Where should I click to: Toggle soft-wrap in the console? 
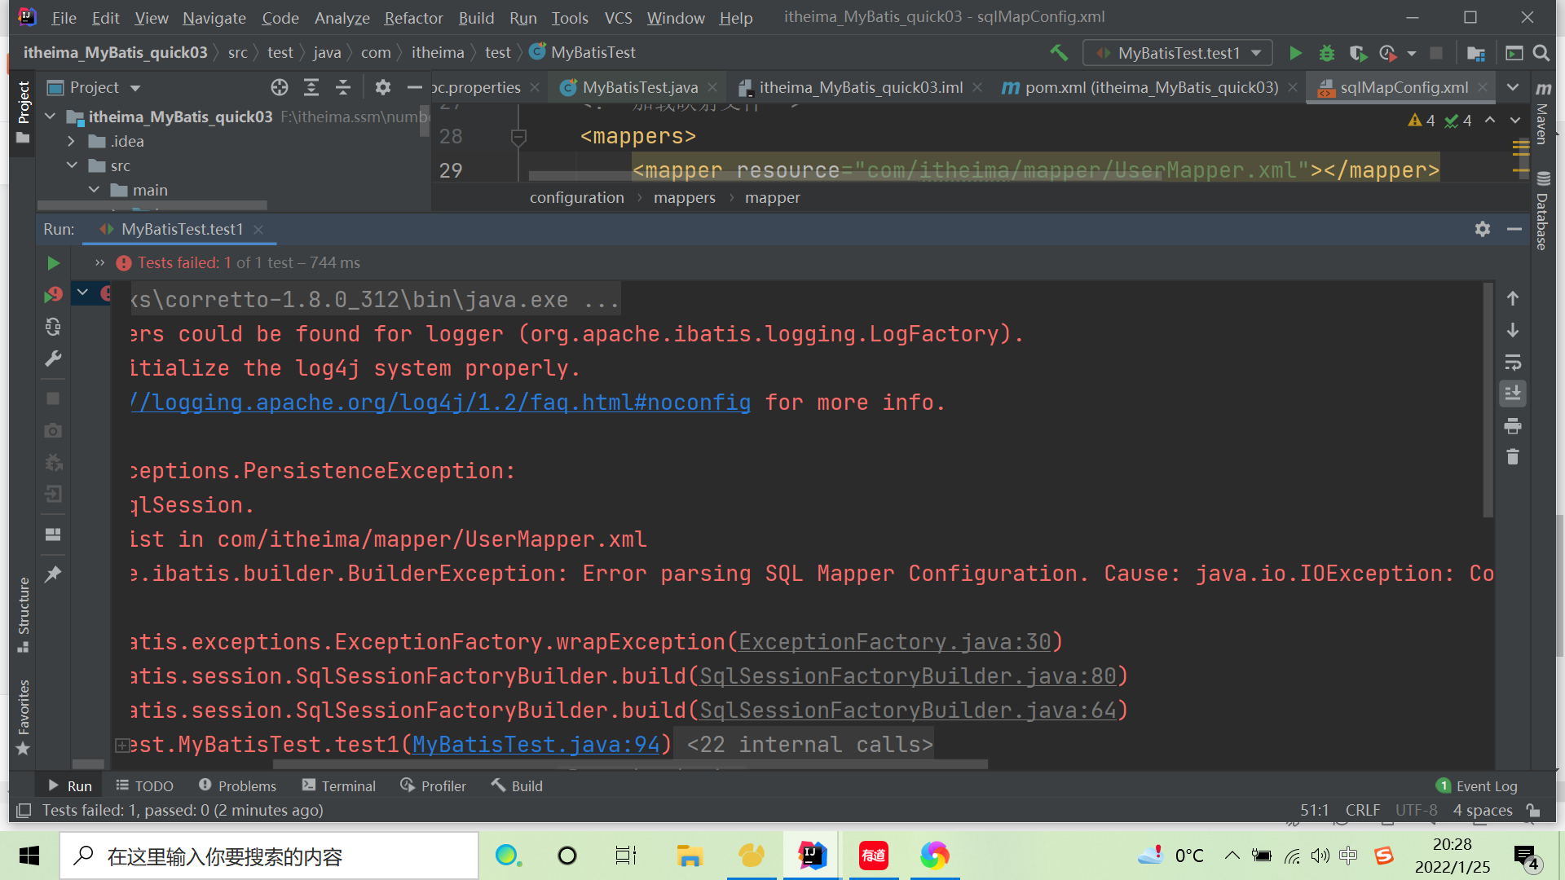[x=1513, y=363]
